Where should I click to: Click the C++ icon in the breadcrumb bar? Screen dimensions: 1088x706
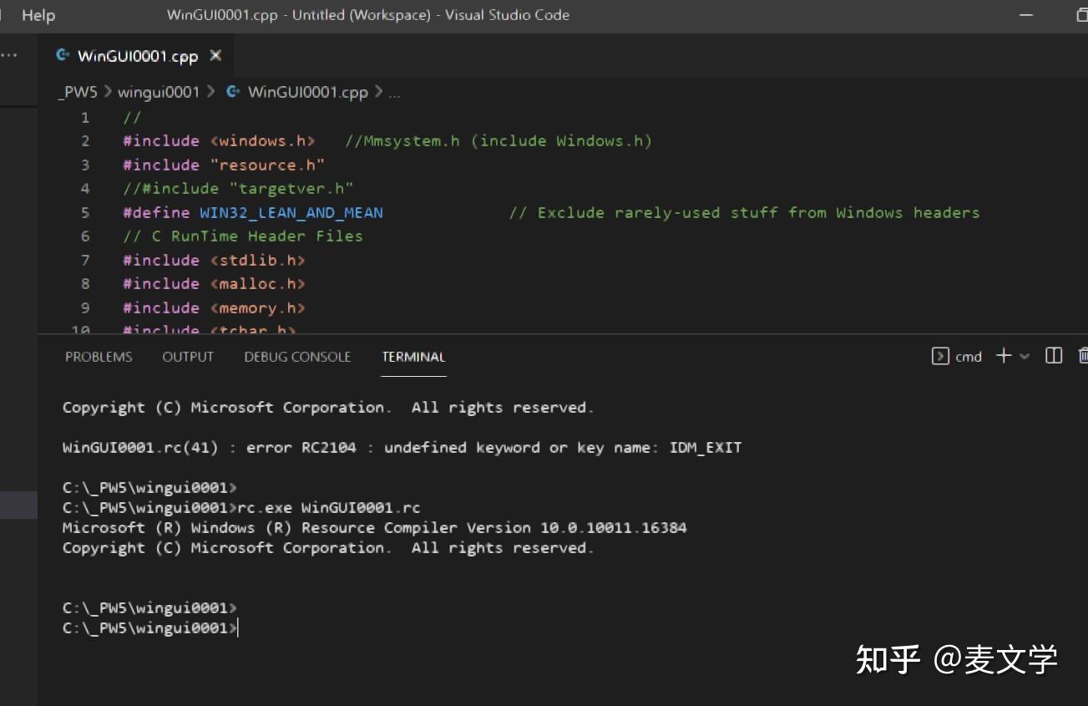(231, 92)
